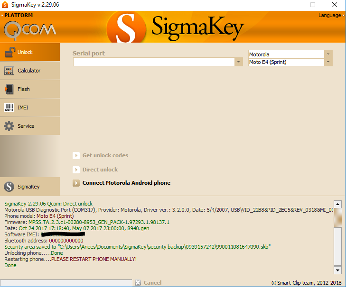
Task: Click the Calculator abacus icon
Action: coord(9,71)
